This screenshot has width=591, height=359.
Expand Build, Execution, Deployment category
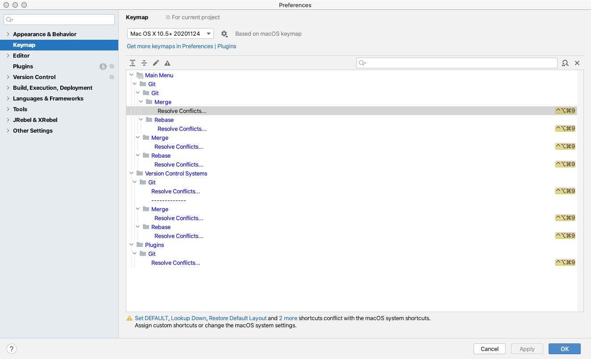point(8,88)
